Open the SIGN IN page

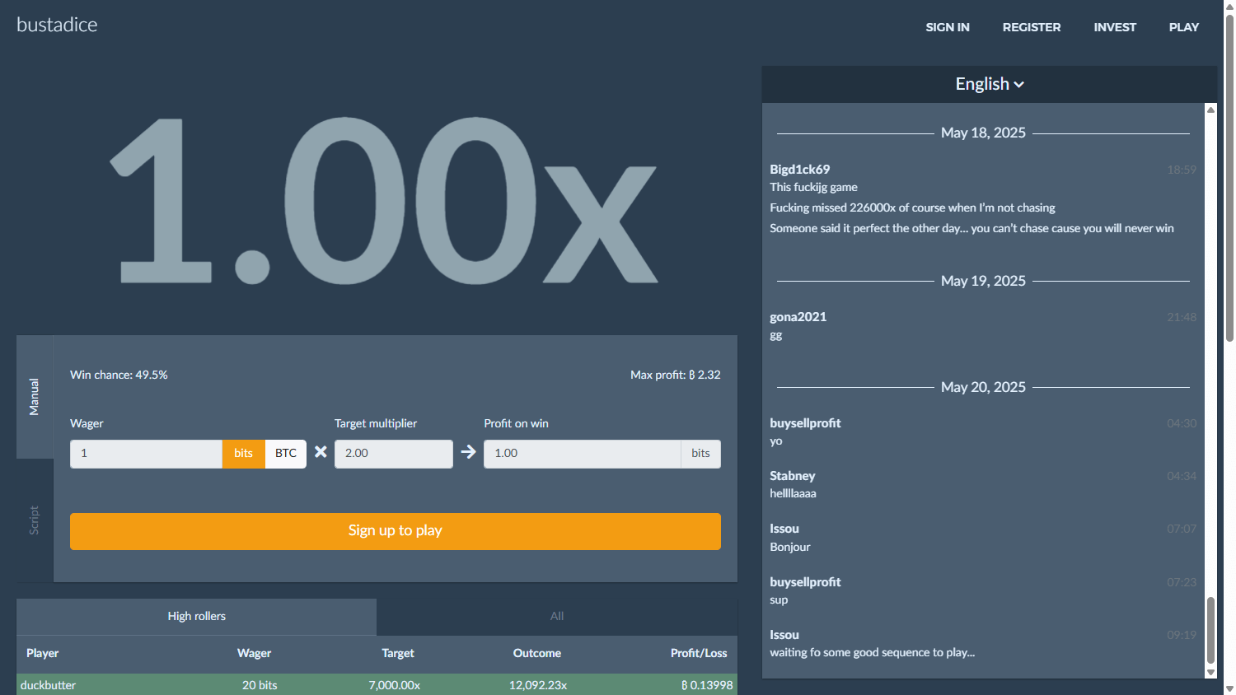tap(947, 27)
